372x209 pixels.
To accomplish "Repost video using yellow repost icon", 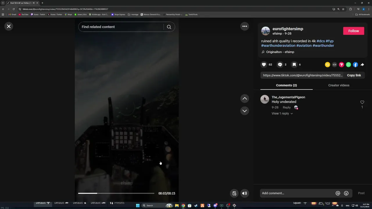I will [x=328, y=65].
